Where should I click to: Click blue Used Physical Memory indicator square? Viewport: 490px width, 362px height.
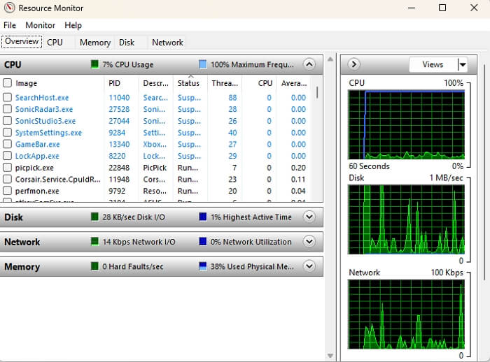pos(203,266)
